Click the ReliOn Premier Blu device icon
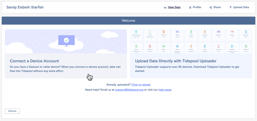Viewport: 257px width, 121px height. click(205, 46)
